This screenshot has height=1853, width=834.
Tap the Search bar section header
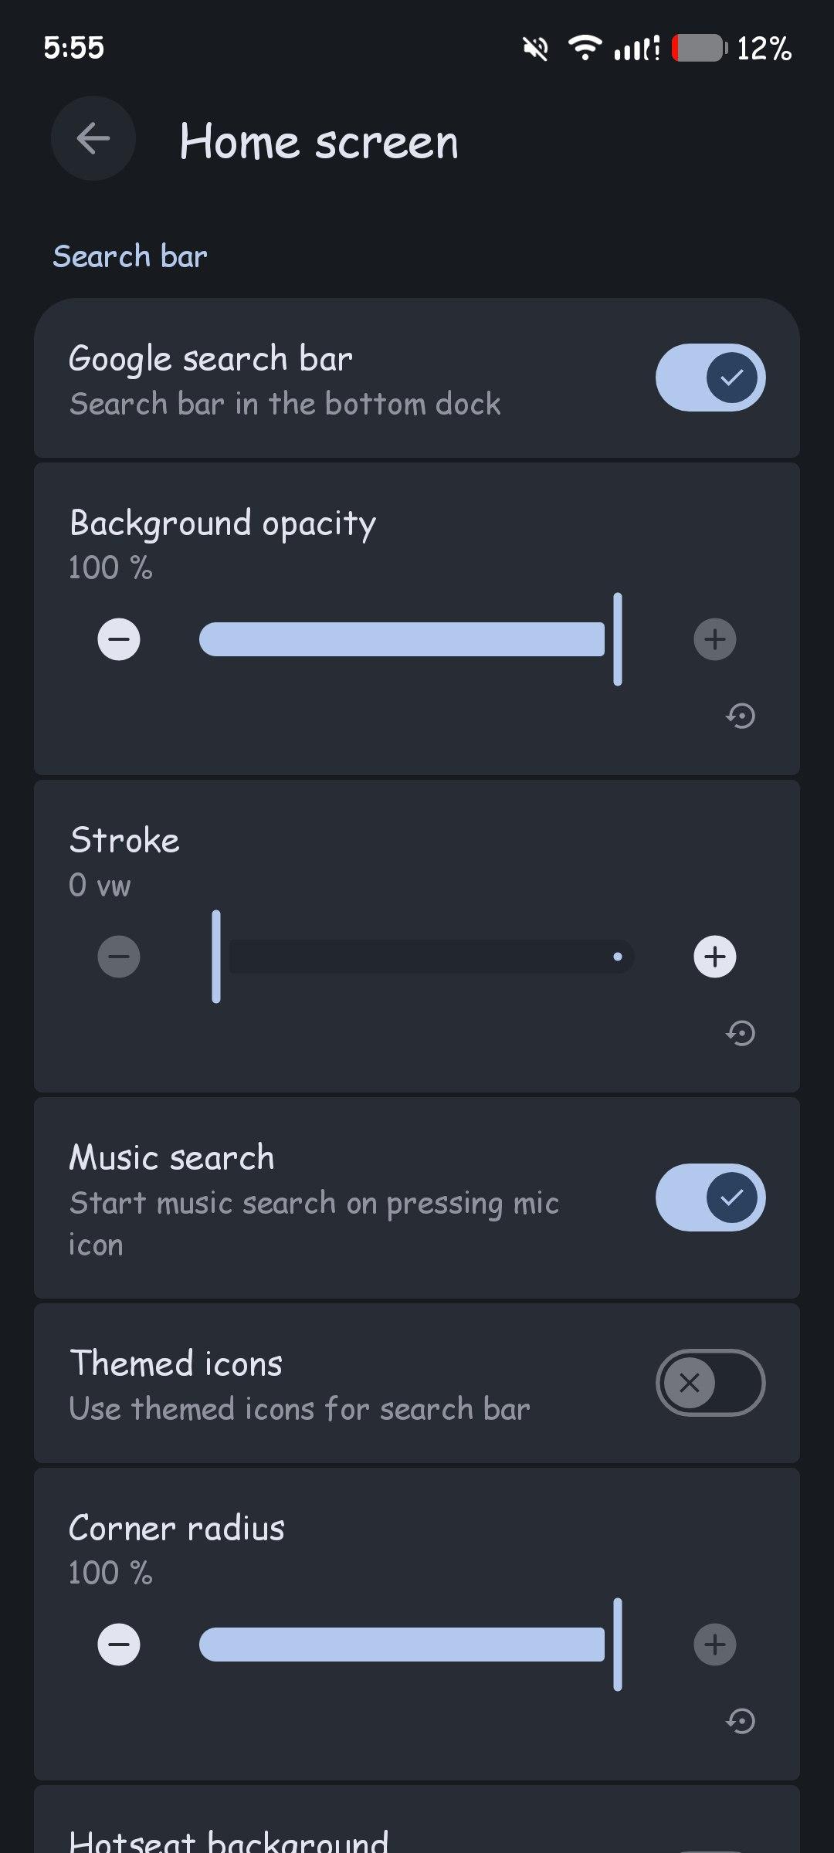tap(130, 256)
